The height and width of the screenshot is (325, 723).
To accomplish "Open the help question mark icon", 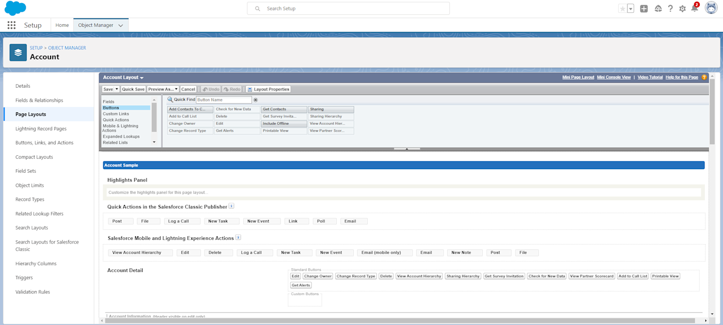I will pyautogui.click(x=670, y=9).
